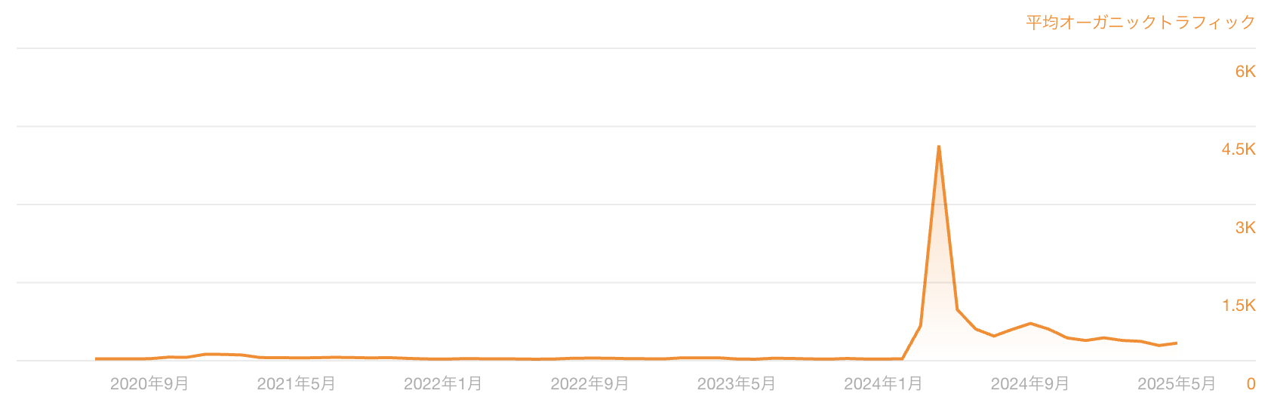
Task: Click the 0 y-axis value
Action: (x=1251, y=384)
